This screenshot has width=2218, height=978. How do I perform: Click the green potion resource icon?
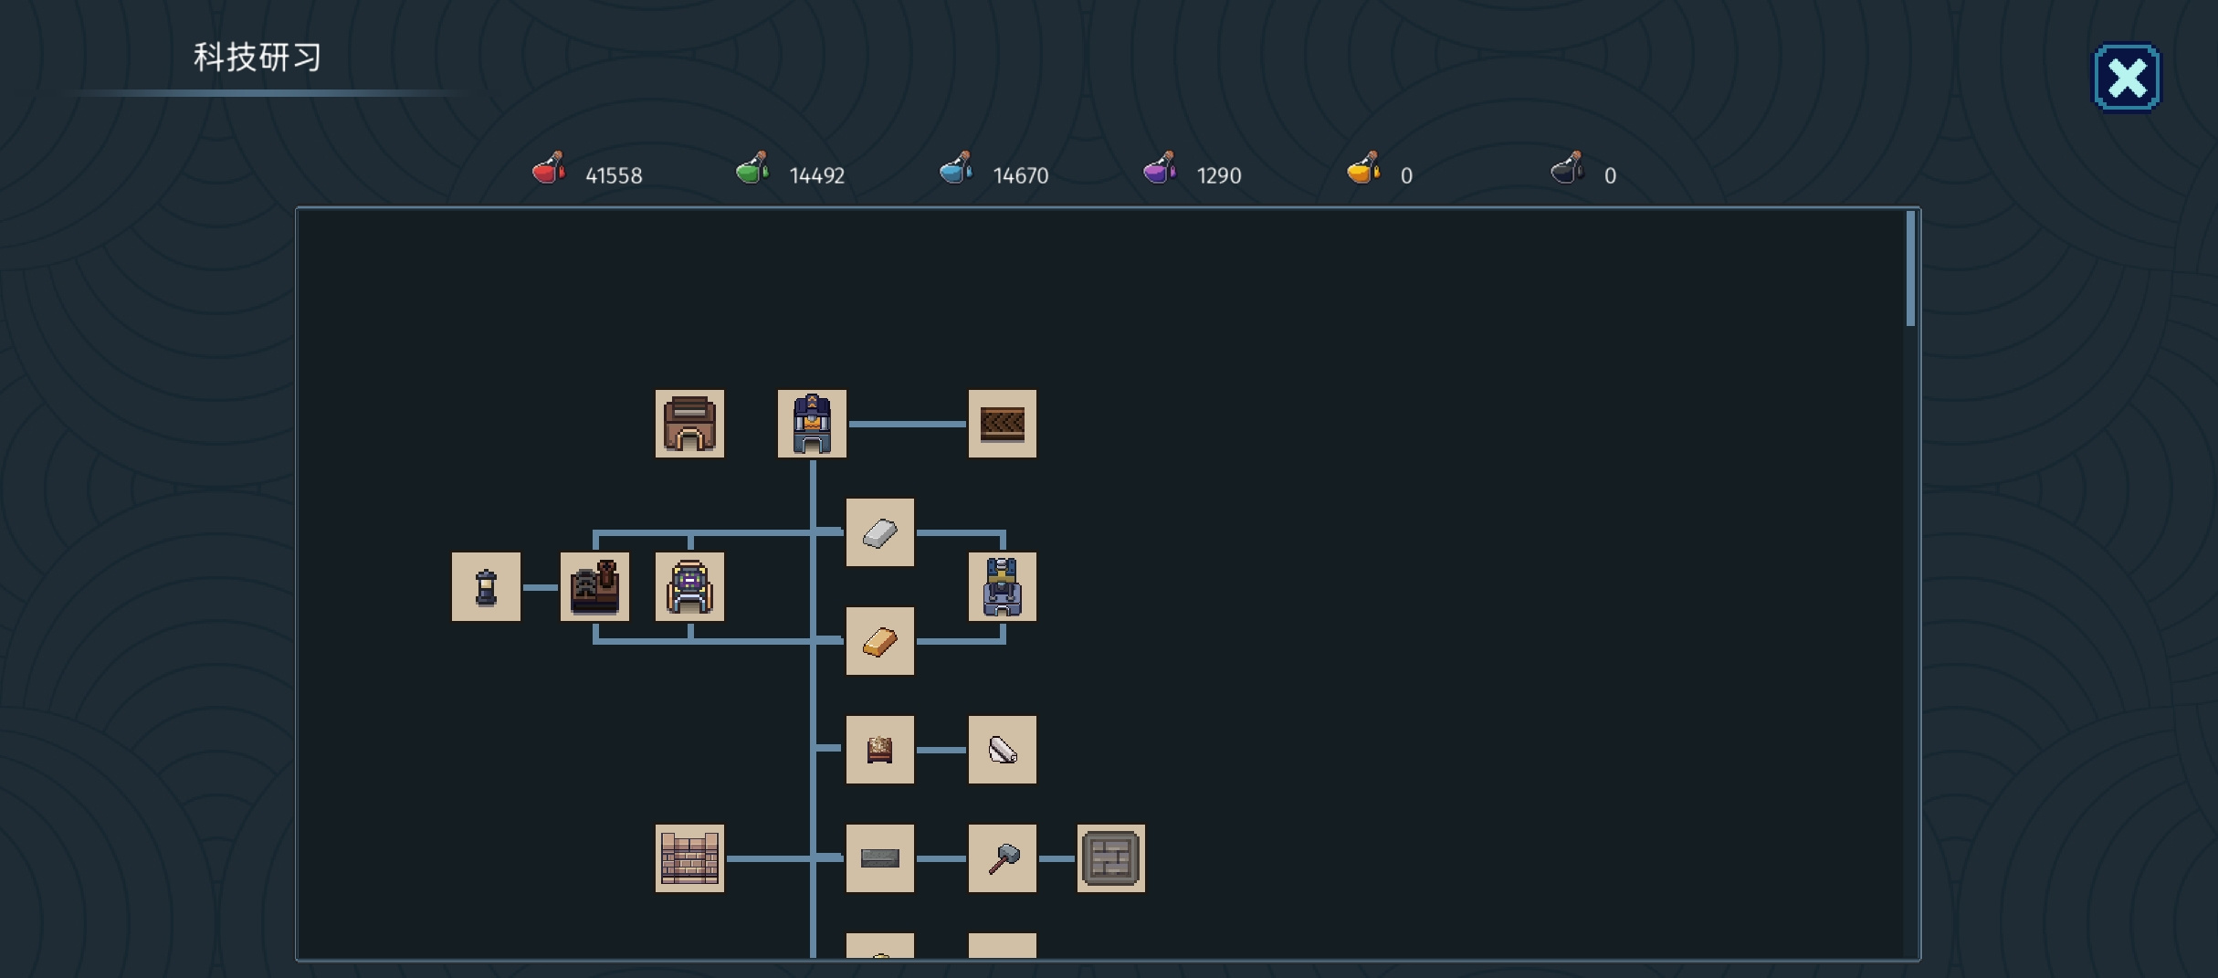(753, 168)
